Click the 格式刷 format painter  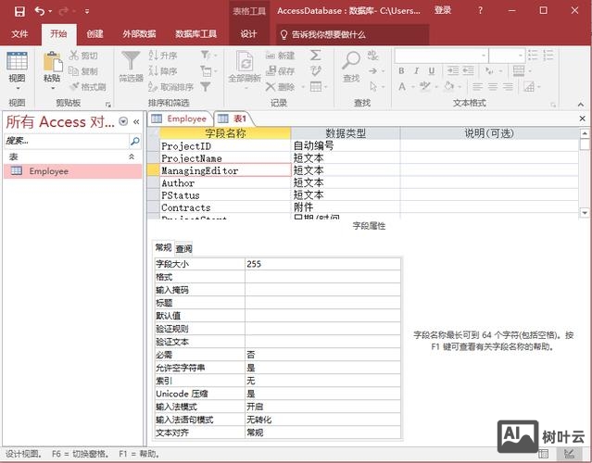[88, 87]
